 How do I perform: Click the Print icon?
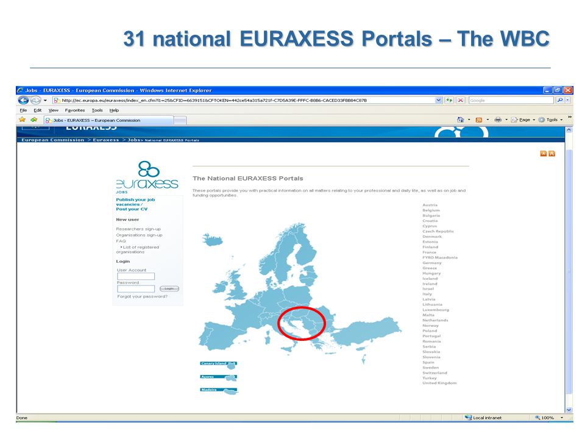click(x=498, y=120)
